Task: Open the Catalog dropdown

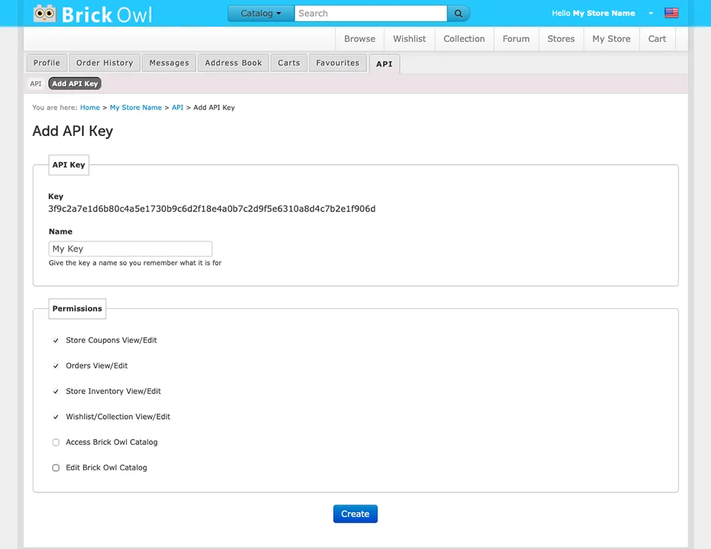Action: tap(261, 13)
